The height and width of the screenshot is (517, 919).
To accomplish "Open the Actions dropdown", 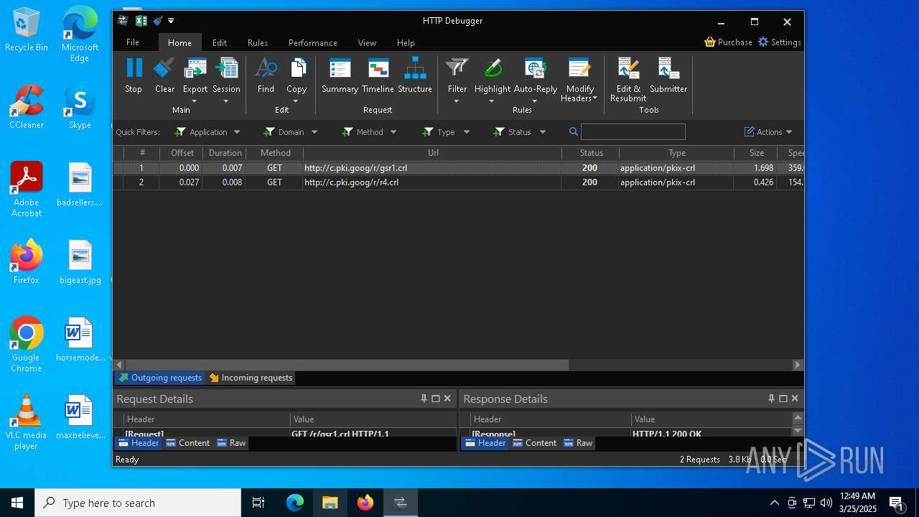I will pyautogui.click(x=768, y=132).
